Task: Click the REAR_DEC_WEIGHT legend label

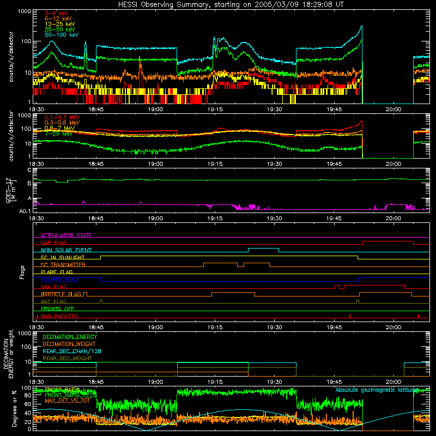Action: tap(67, 359)
